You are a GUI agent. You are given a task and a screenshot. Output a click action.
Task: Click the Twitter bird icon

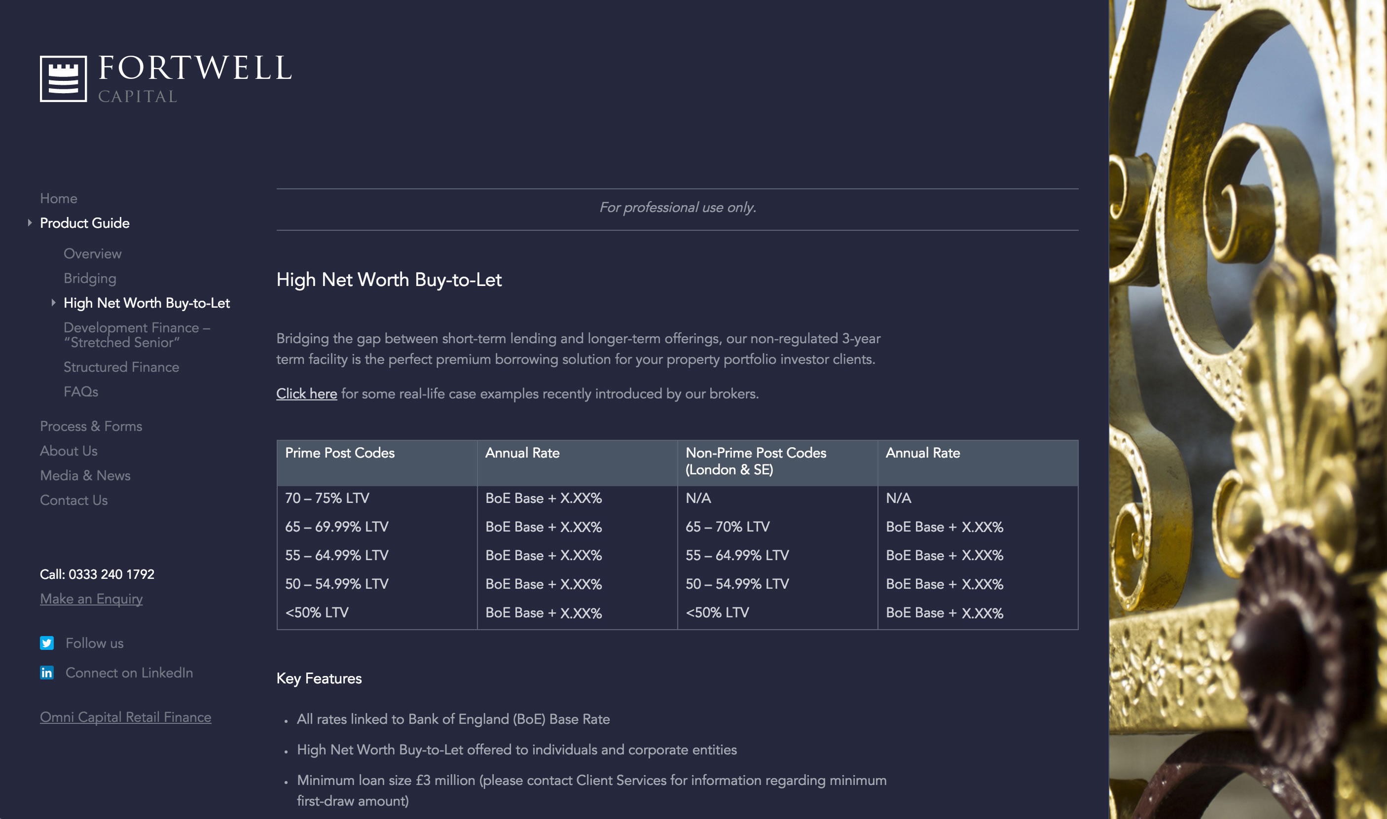(x=47, y=643)
